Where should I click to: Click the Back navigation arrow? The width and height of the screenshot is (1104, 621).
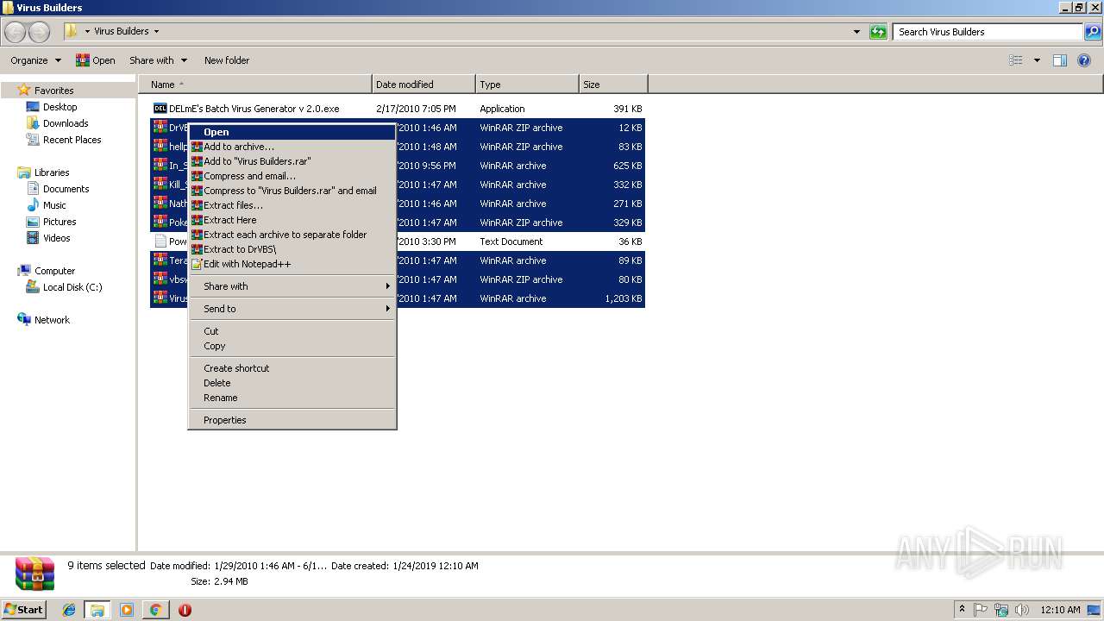point(16,32)
